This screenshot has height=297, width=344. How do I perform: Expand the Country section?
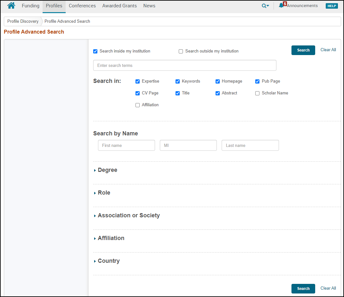(x=109, y=261)
